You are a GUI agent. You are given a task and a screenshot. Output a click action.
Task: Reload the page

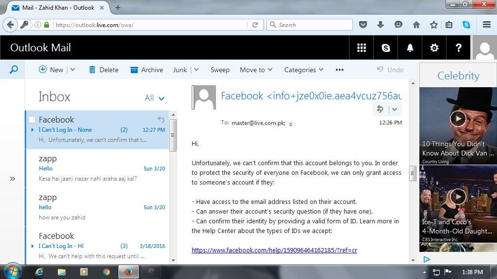[255, 25]
